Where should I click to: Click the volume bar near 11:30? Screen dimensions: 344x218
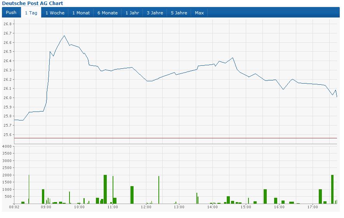pyautogui.click(x=132, y=195)
